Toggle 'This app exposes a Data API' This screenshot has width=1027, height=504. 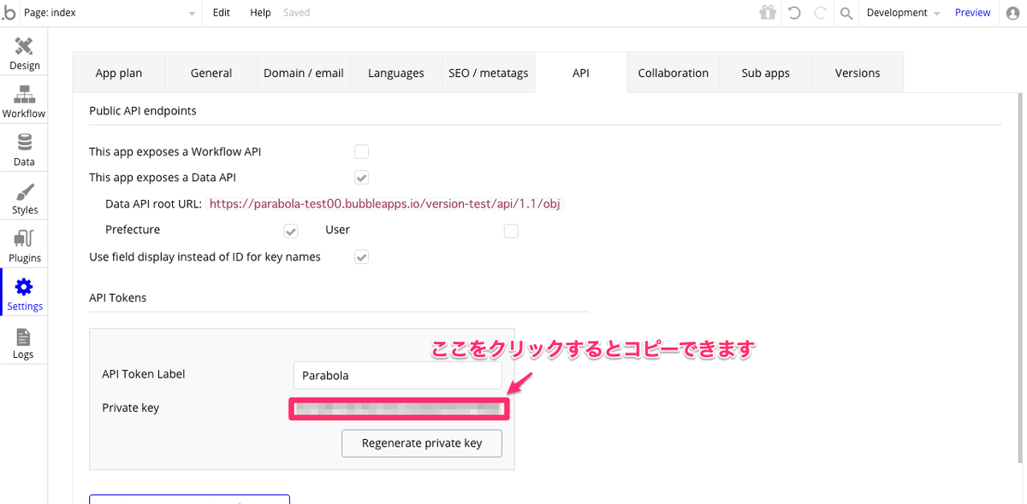tap(362, 178)
